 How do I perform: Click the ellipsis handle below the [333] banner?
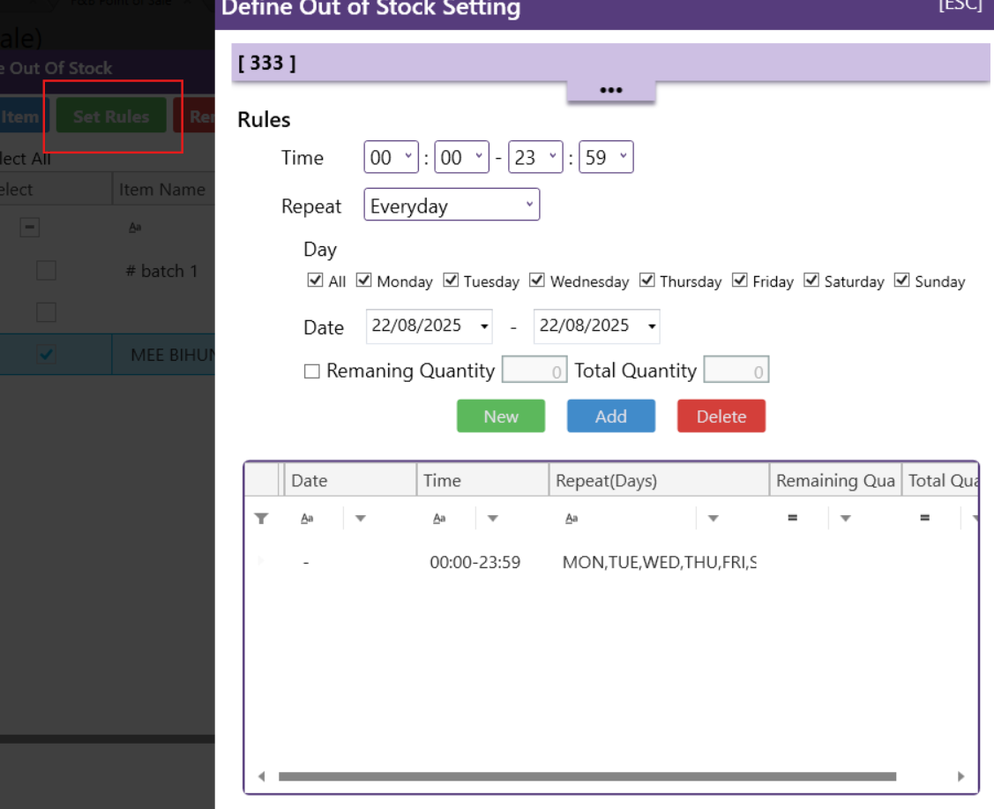click(611, 88)
